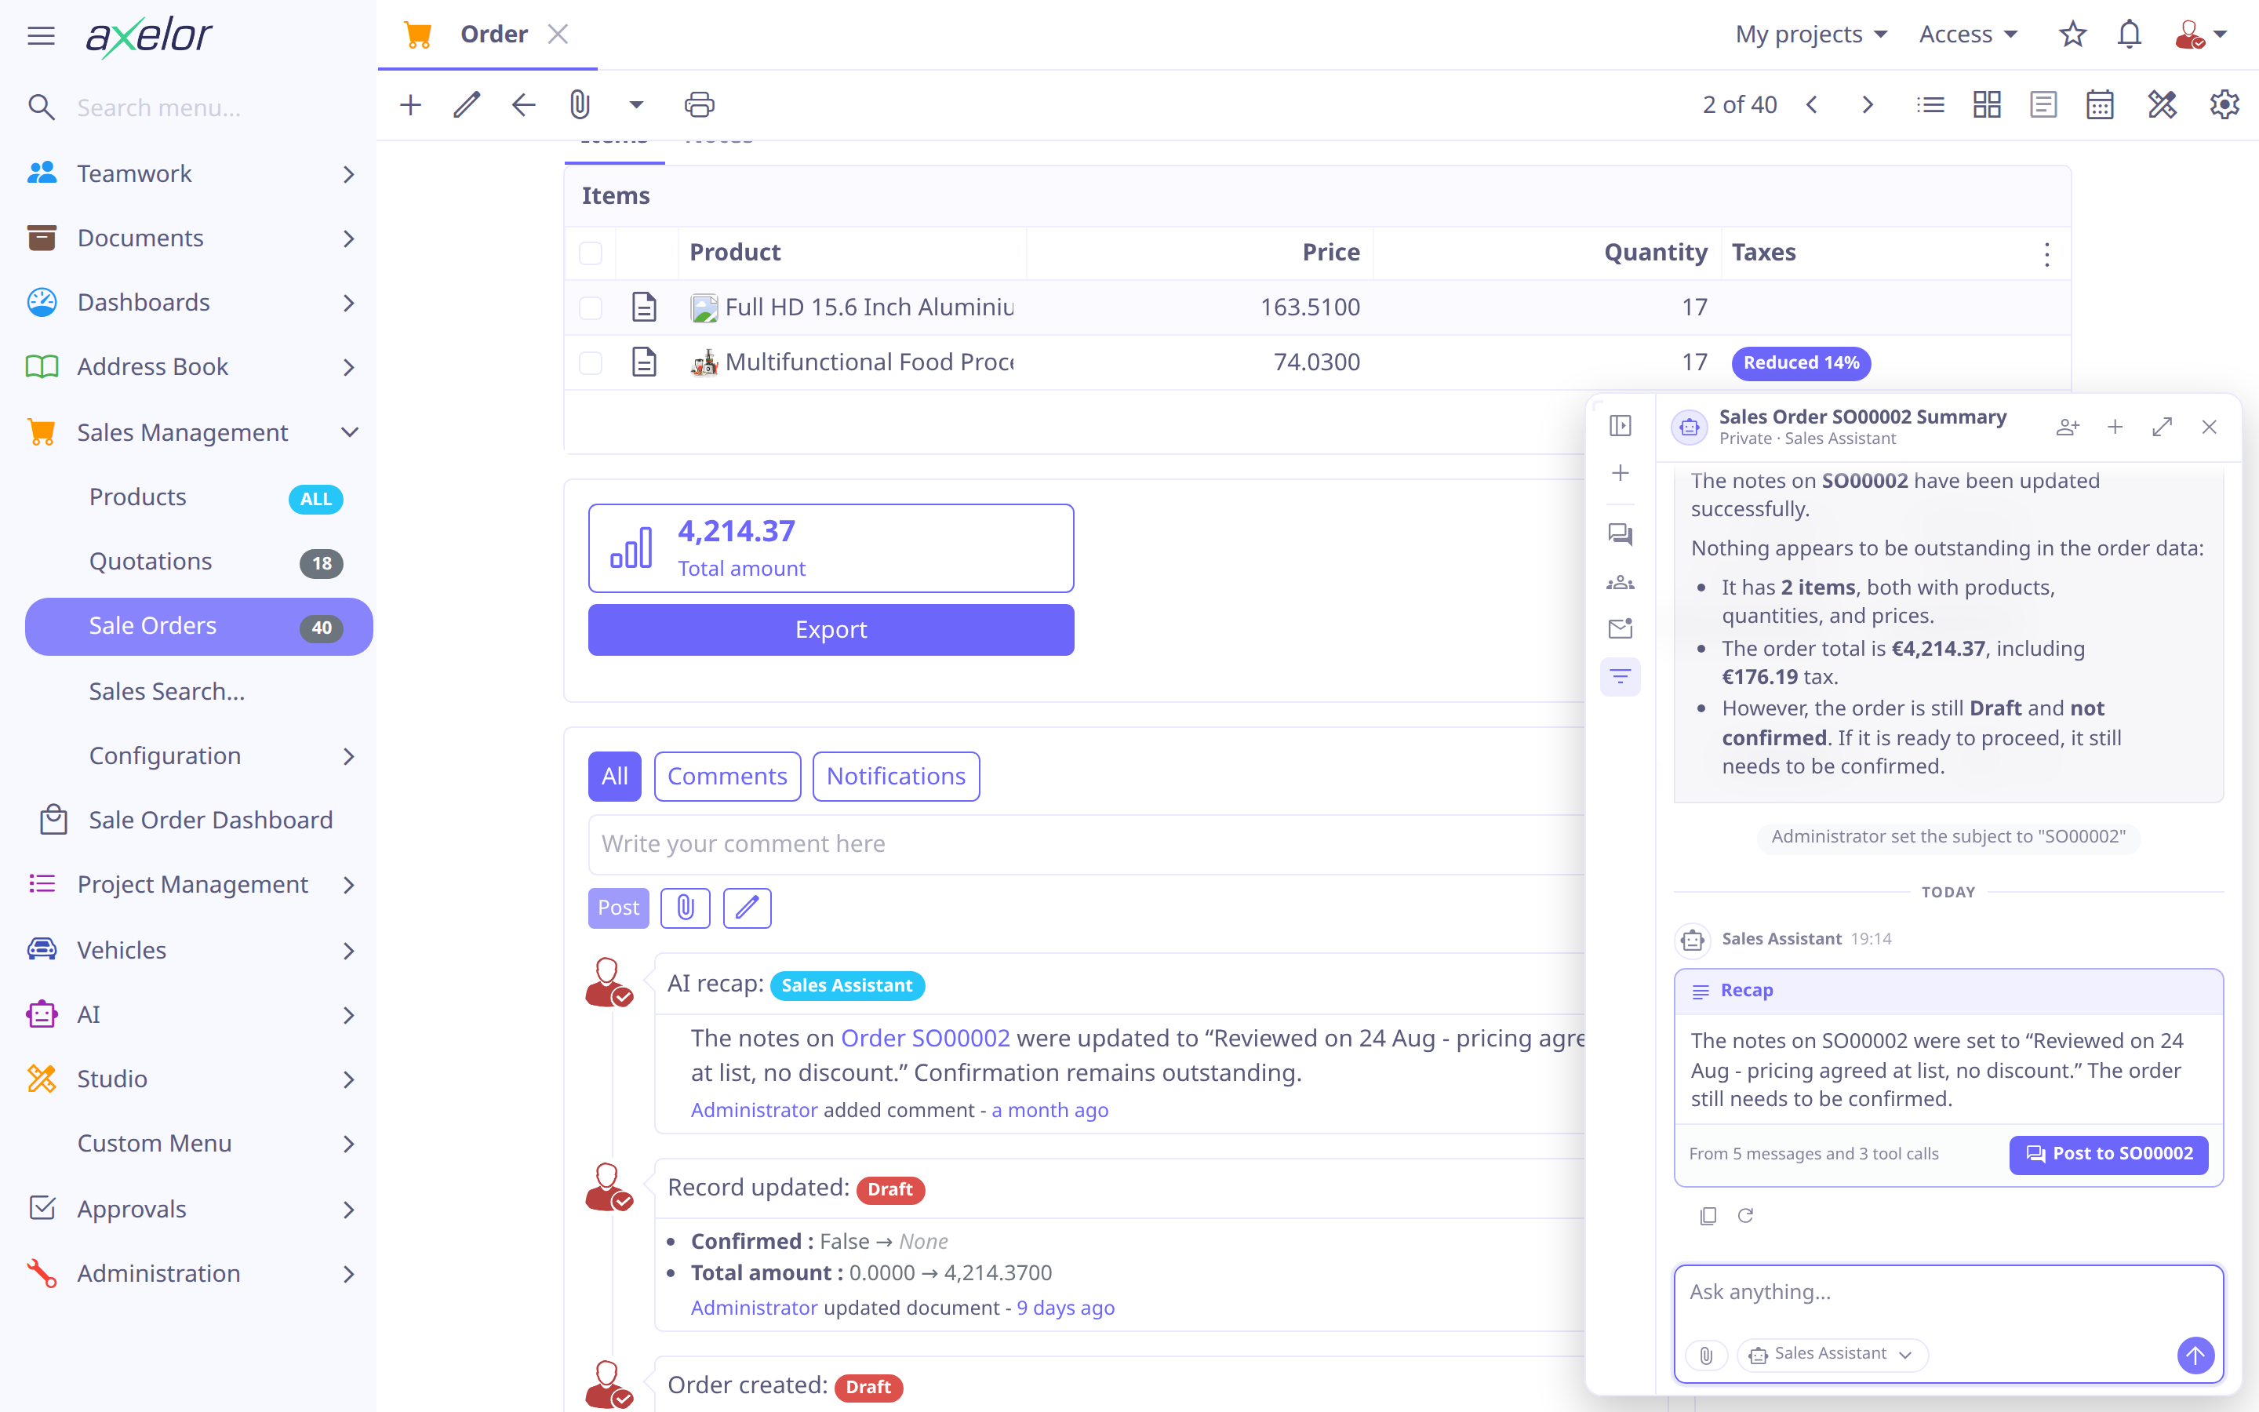This screenshot has width=2259, height=1412.
Task: Switch to the Notifications filter tab
Action: [895, 776]
